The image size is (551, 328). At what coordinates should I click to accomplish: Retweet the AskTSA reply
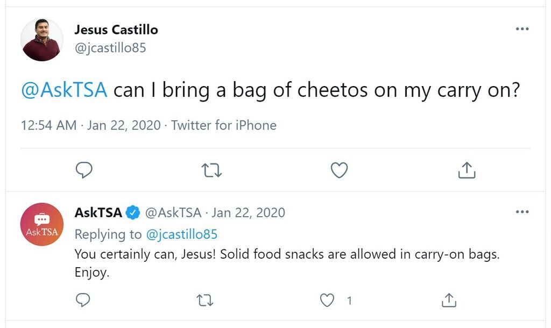(205, 300)
